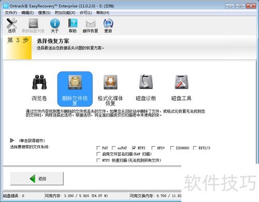Open the 附加功能(X) menu
The image size is (259, 202).
[65, 13]
